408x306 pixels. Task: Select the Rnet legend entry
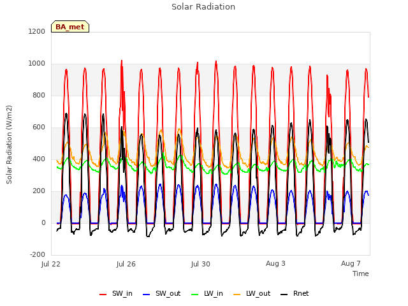(295, 293)
